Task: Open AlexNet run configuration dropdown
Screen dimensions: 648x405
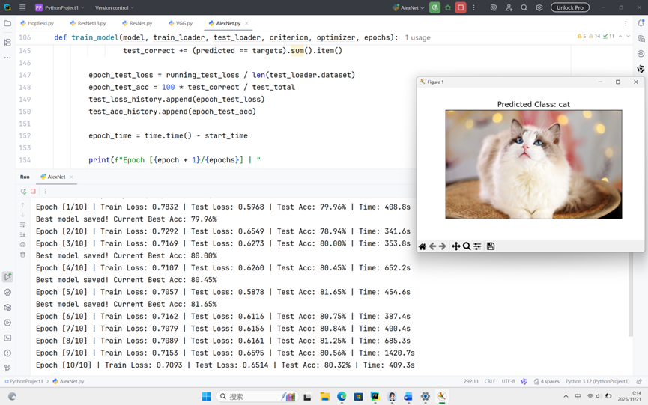Action: [408, 7]
